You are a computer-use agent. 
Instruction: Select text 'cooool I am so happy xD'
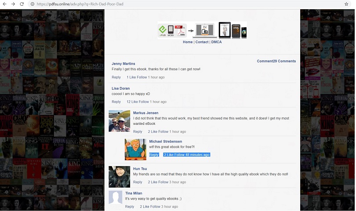point(131,94)
